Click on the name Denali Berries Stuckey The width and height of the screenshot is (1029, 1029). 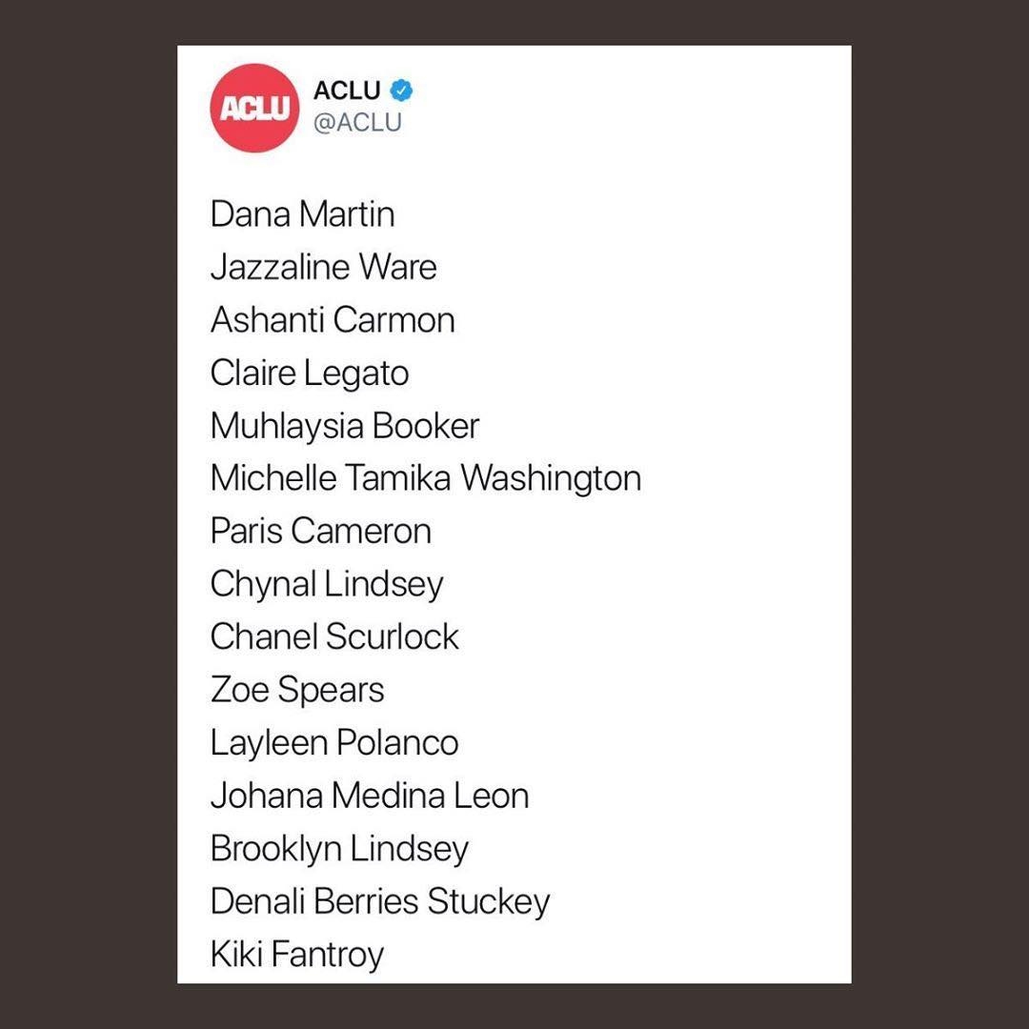point(380,901)
